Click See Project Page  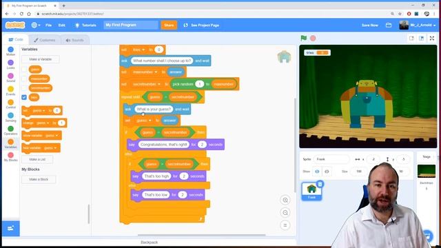(x=201, y=25)
